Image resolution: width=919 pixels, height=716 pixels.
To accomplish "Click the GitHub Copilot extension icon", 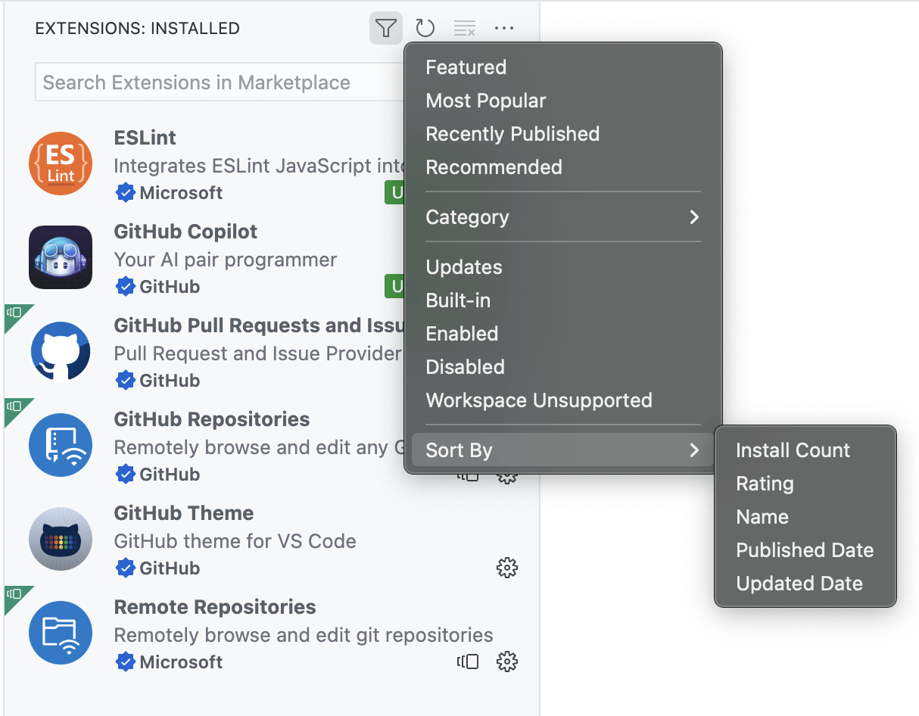I will click(x=61, y=257).
